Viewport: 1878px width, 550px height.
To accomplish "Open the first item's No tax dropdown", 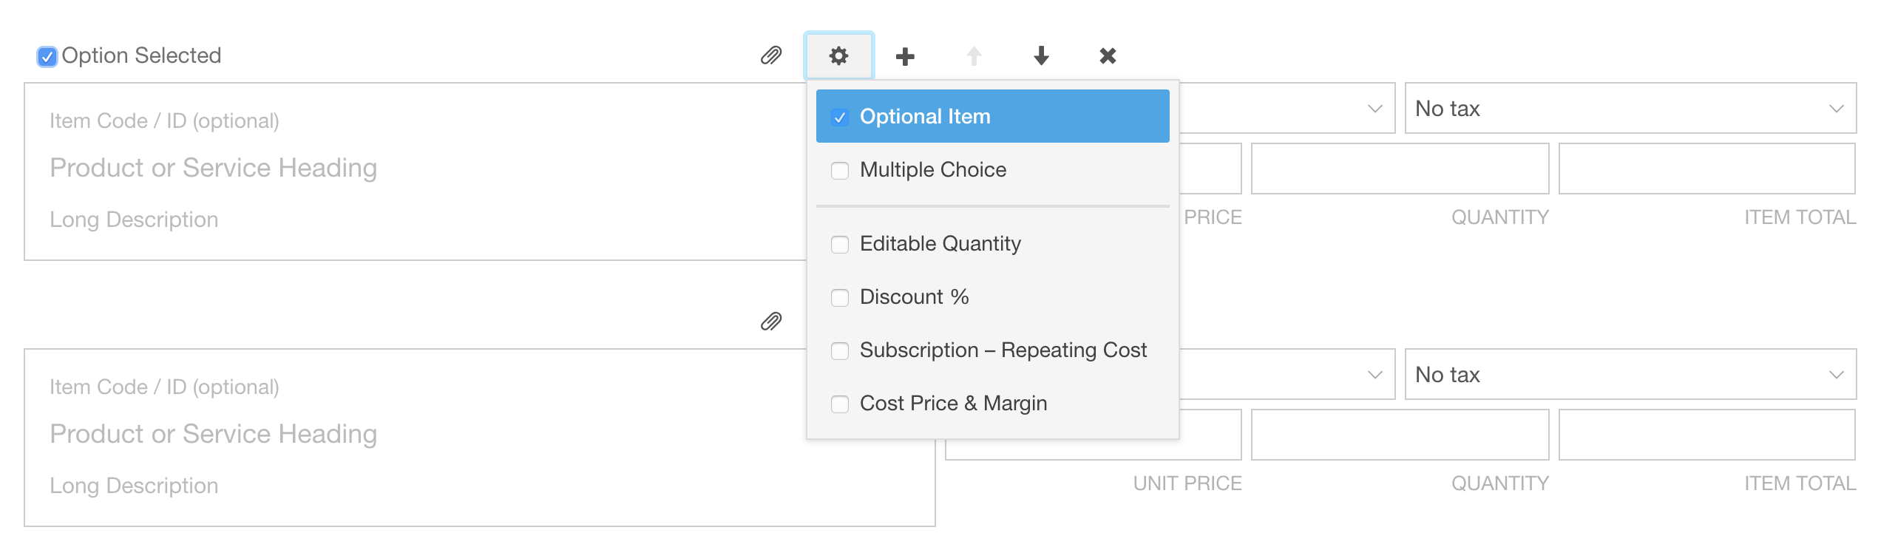I will coord(1630,109).
